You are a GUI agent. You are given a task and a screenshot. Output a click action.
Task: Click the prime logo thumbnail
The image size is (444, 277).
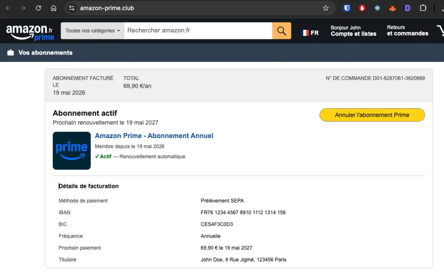tap(72, 151)
